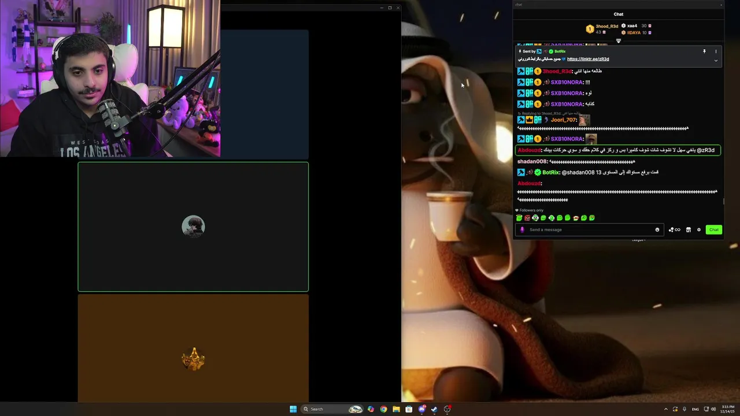Click top gifter 3hood_R3d in leaderboard
Viewport: 740px width, 416px height.
point(607,26)
